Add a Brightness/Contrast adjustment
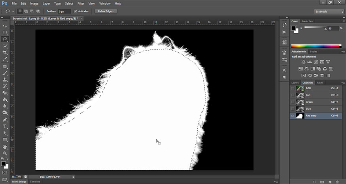The image size is (346, 184). 303,62
